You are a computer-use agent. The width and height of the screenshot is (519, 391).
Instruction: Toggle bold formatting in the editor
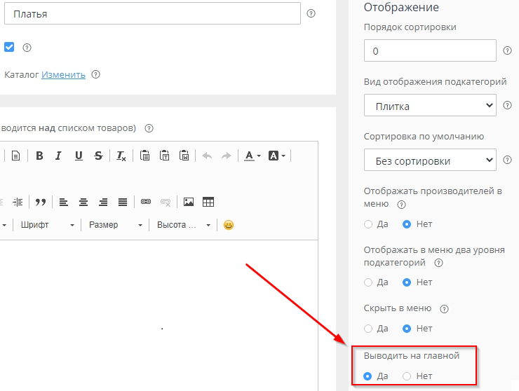click(39, 156)
